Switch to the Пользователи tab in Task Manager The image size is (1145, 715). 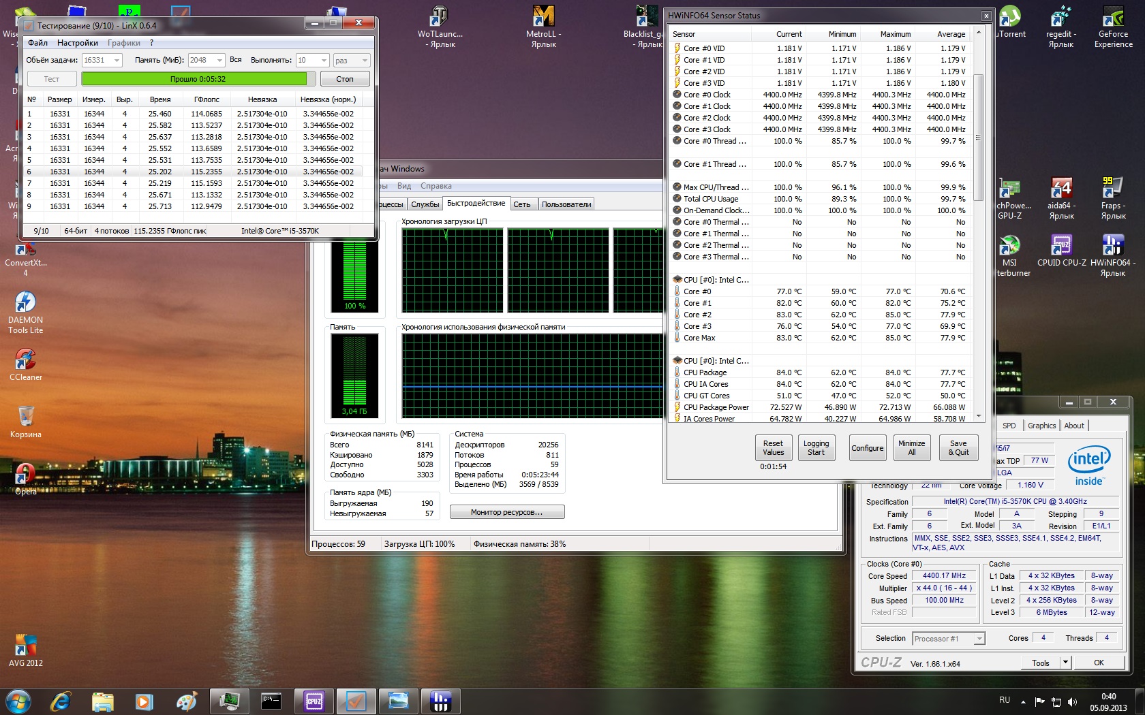[566, 204]
